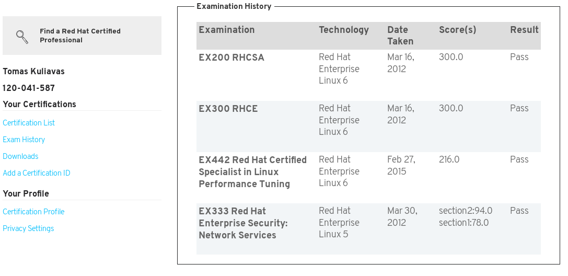Viewport: 568px width, 276px height.
Task: Click the 216.0 score value
Action: click(449, 159)
